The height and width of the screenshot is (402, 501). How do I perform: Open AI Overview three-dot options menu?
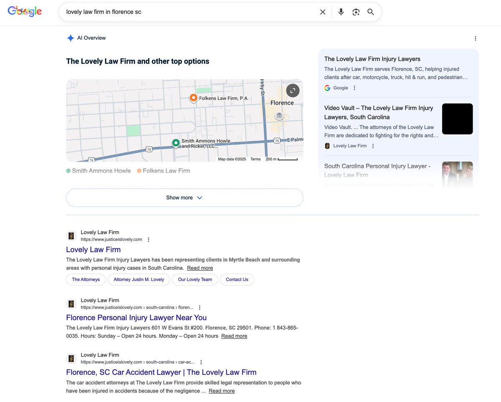pos(475,38)
